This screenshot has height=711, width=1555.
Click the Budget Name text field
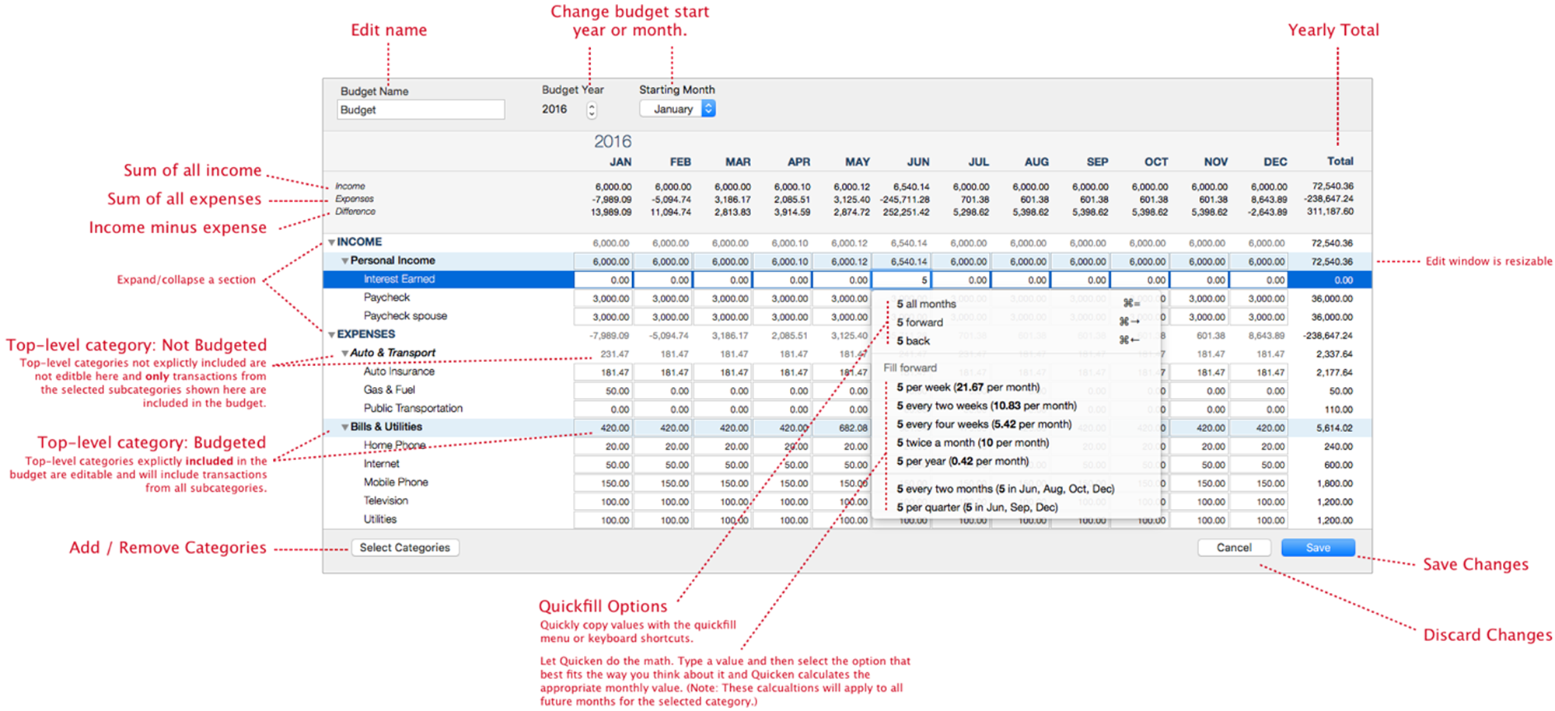[421, 110]
